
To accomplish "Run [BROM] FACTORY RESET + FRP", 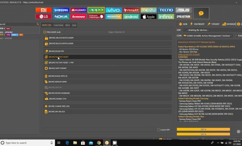I will (108, 63).
